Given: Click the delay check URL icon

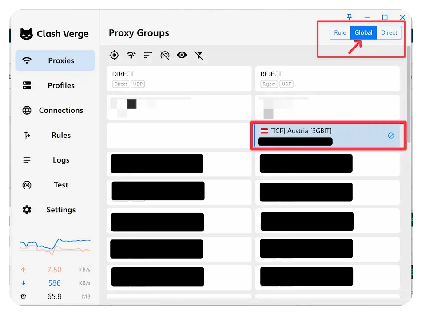Looking at the screenshot, I should [165, 55].
